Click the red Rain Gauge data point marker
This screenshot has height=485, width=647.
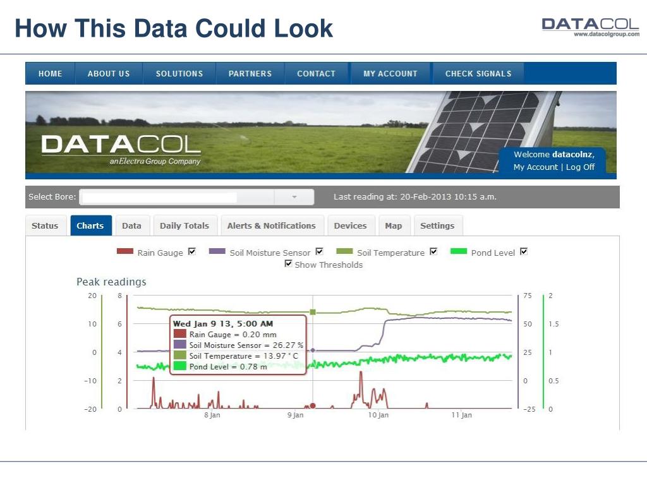313,406
